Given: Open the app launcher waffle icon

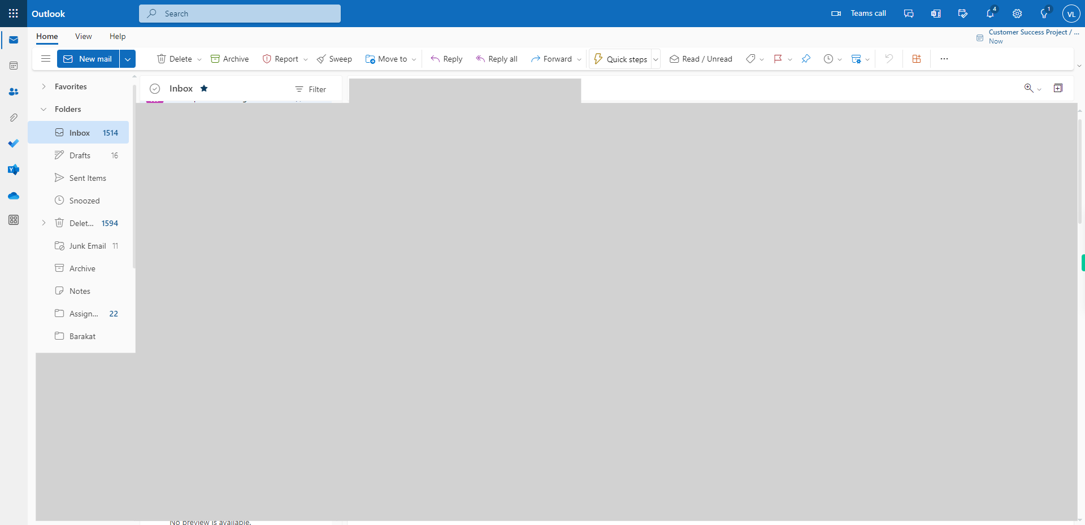Looking at the screenshot, I should coord(14,14).
